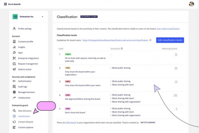Open the Go to boards grid icon
Image resolution: width=199 pixels, height=133 pixels.
[x=5, y=4]
